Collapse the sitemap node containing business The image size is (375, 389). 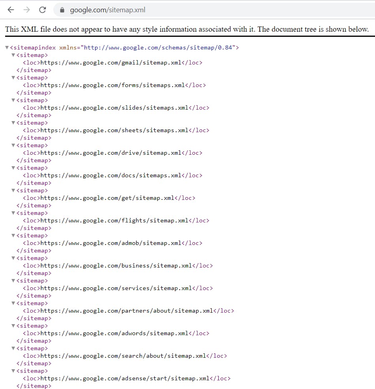(x=13, y=258)
